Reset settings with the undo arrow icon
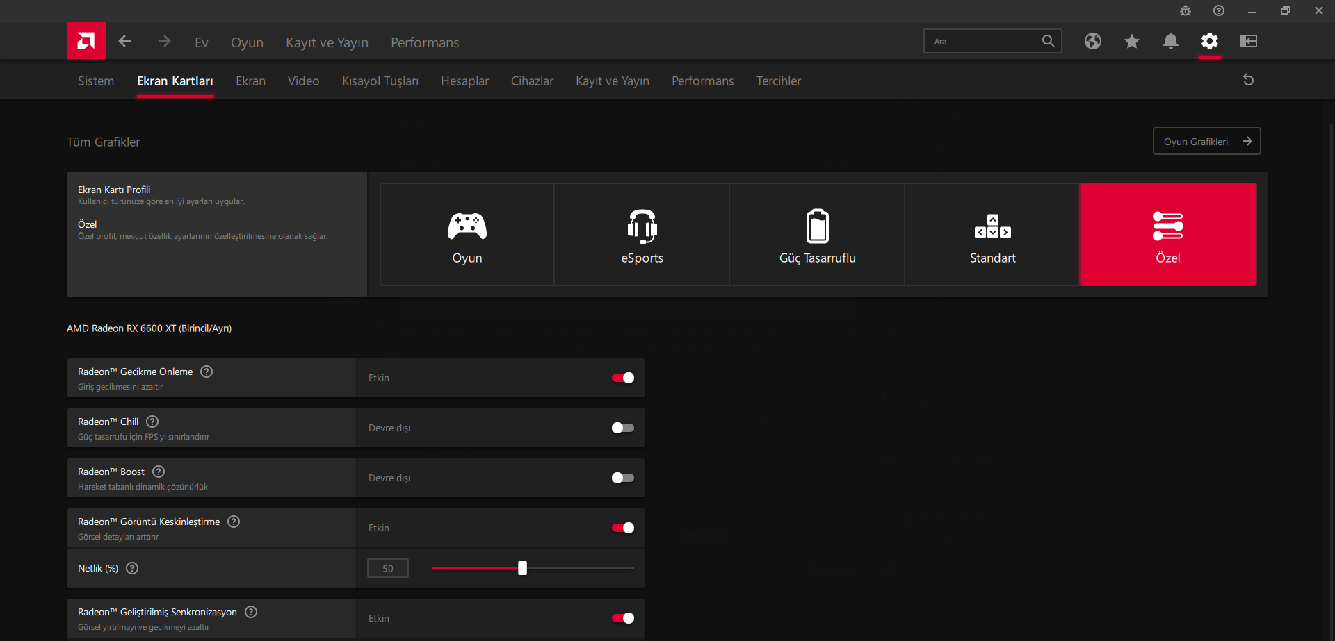This screenshot has height=641, width=1335. coord(1249,80)
